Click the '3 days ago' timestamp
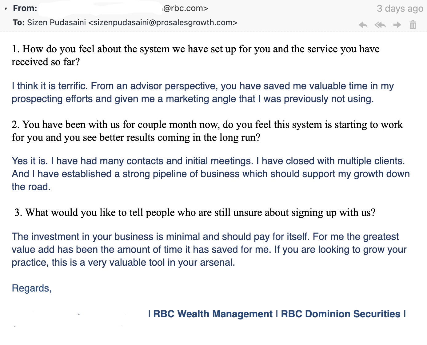The width and height of the screenshot is (427, 345). pos(400,8)
